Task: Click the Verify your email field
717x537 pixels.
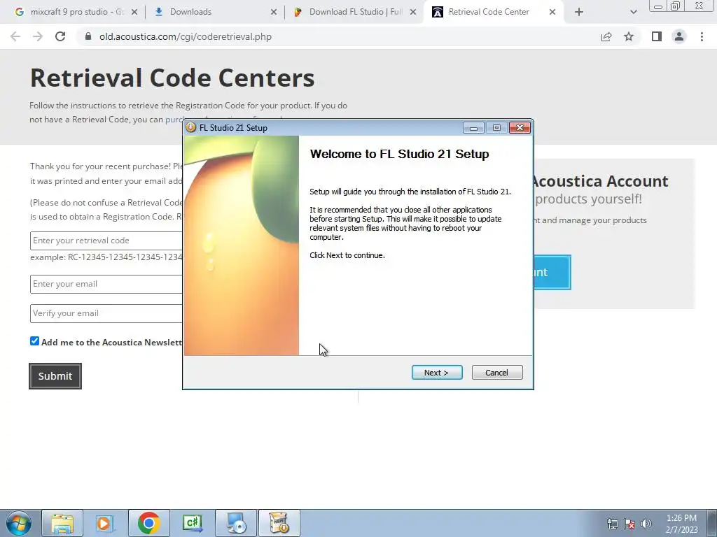Action: coord(106,313)
